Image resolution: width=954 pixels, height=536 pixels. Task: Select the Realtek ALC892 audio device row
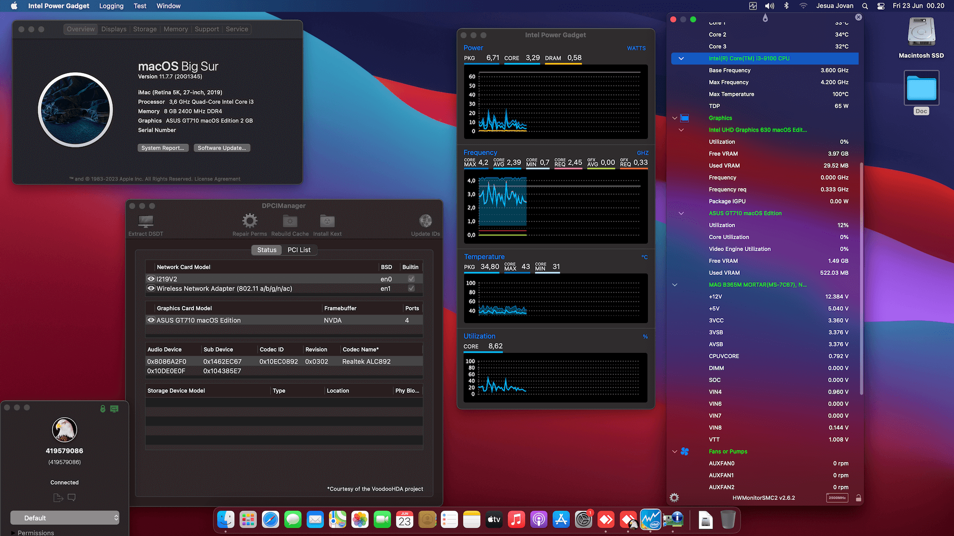point(284,361)
